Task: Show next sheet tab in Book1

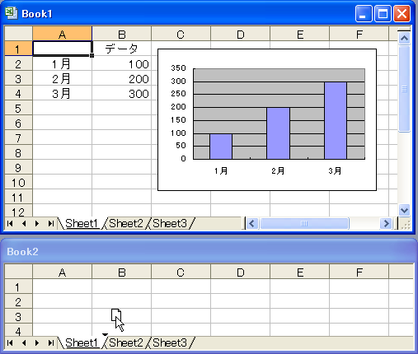Action: coord(37,224)
